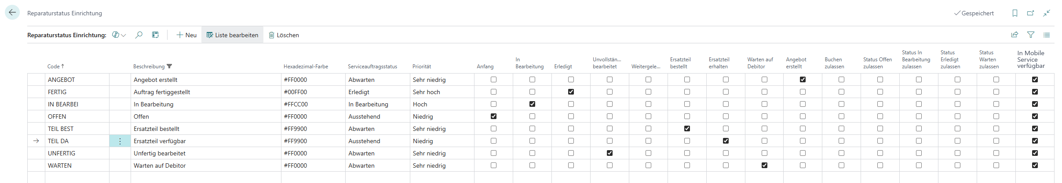
Task: Check Anfang checkbox for the ANGEBOT row
Action: pyautogui.click(x=493, y=80)
